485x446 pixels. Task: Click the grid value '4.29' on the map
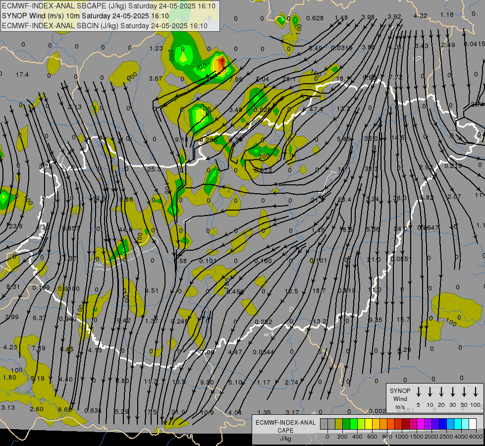[x=404, y=350]
